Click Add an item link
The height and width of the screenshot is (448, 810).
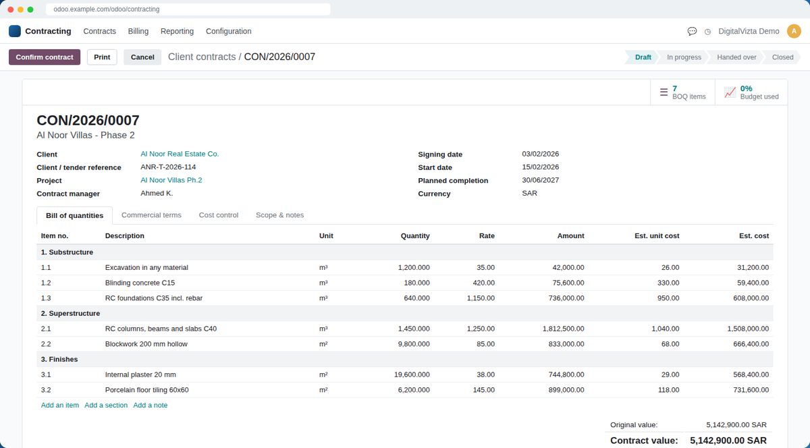tap(60, 405)
